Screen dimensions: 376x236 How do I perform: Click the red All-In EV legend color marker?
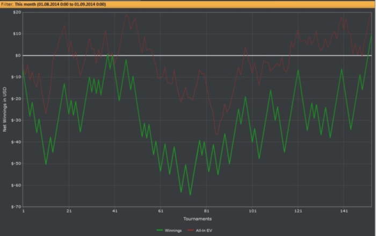coord(191,230)
